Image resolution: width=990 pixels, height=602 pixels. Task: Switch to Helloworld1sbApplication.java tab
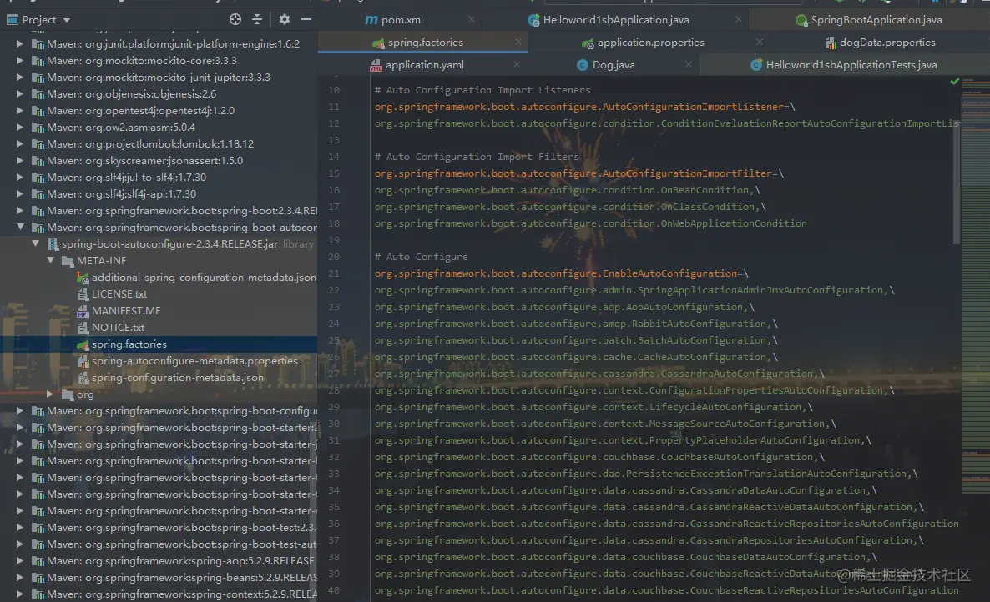point(616,19)
